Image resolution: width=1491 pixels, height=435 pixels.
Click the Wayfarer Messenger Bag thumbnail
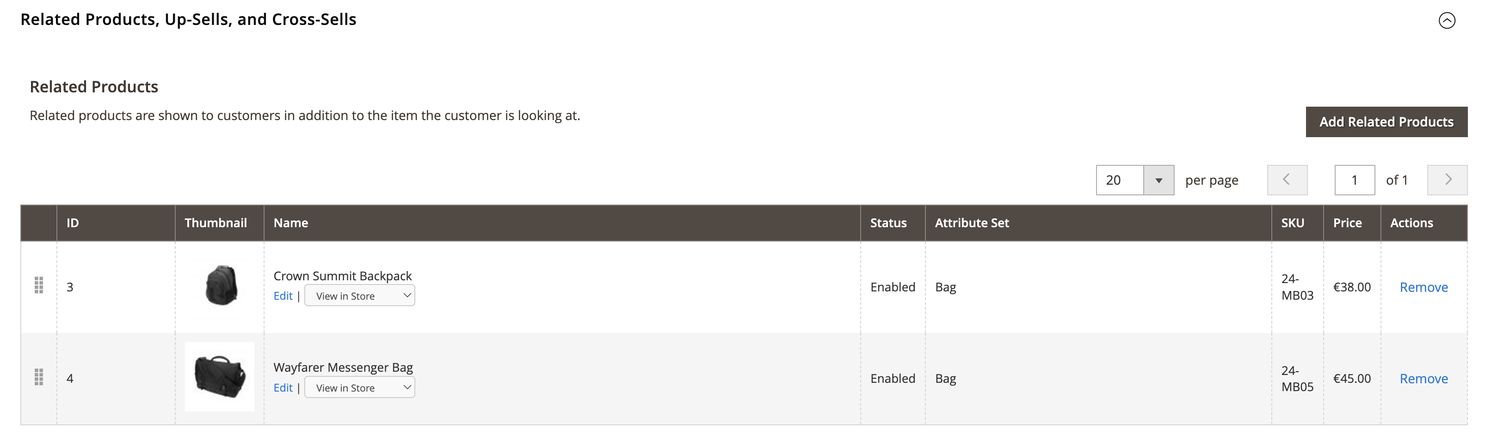pos(219,377)
